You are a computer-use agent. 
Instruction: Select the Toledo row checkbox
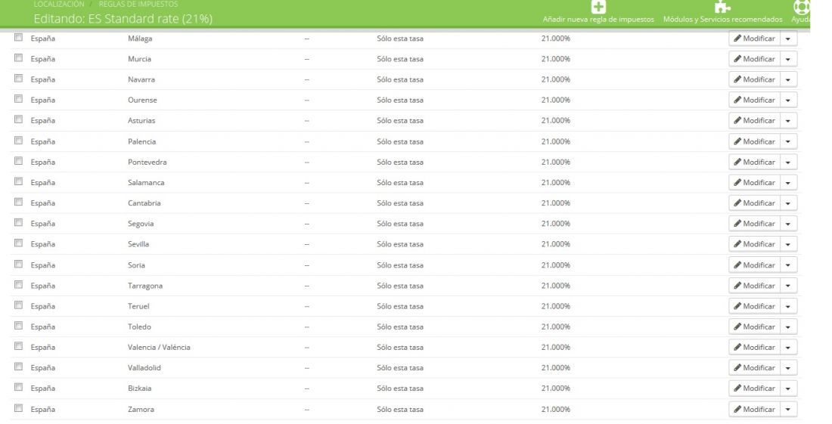[19, 326]
